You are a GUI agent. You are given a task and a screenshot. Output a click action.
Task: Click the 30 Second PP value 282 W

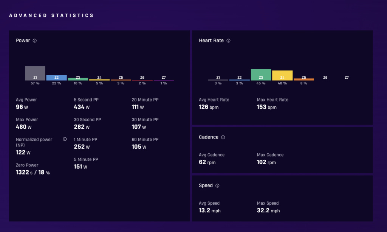tap(82, 127)
